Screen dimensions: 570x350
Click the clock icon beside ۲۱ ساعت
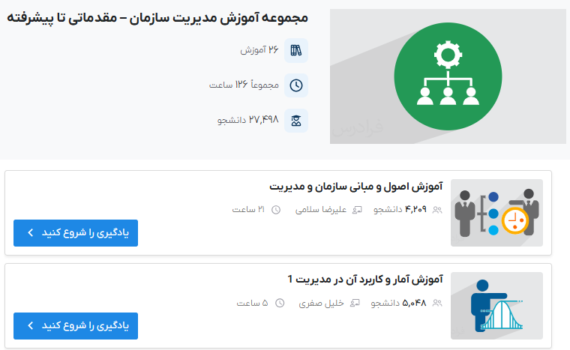[x=275, y=210]
